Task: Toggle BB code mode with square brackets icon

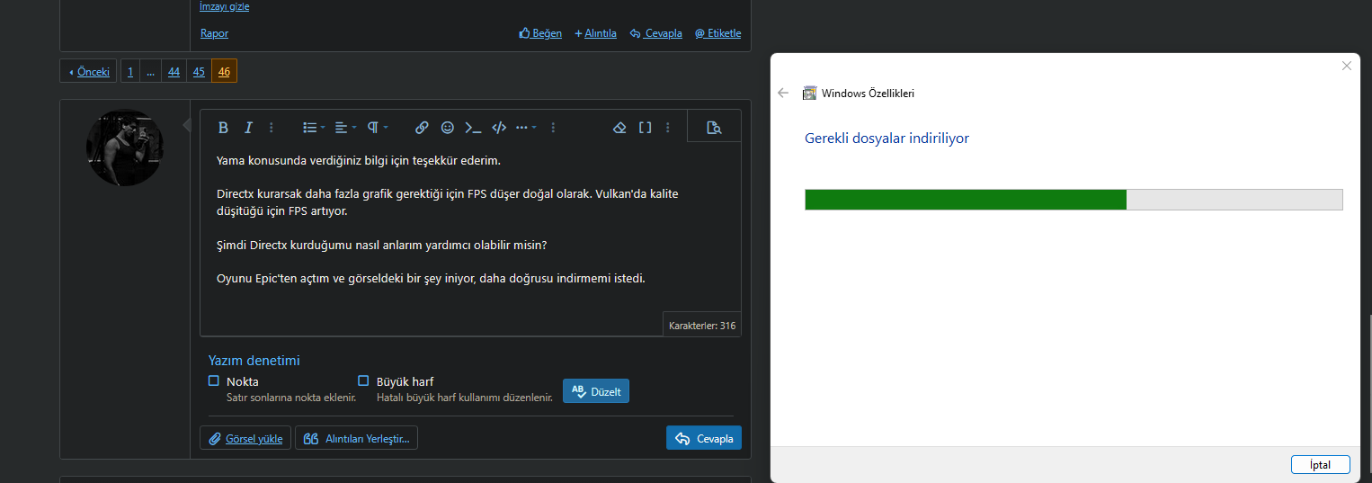Action: [645, 128]
